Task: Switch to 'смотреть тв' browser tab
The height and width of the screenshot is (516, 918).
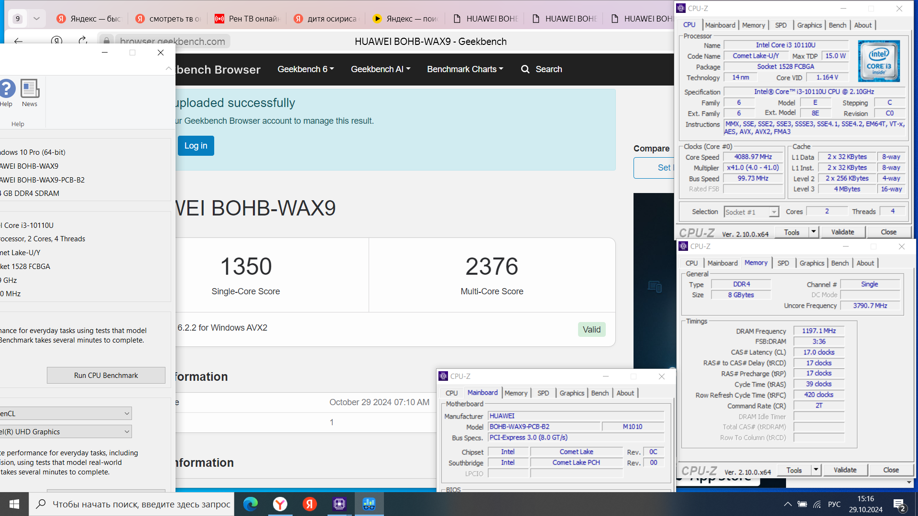Action: click(168, 19)
